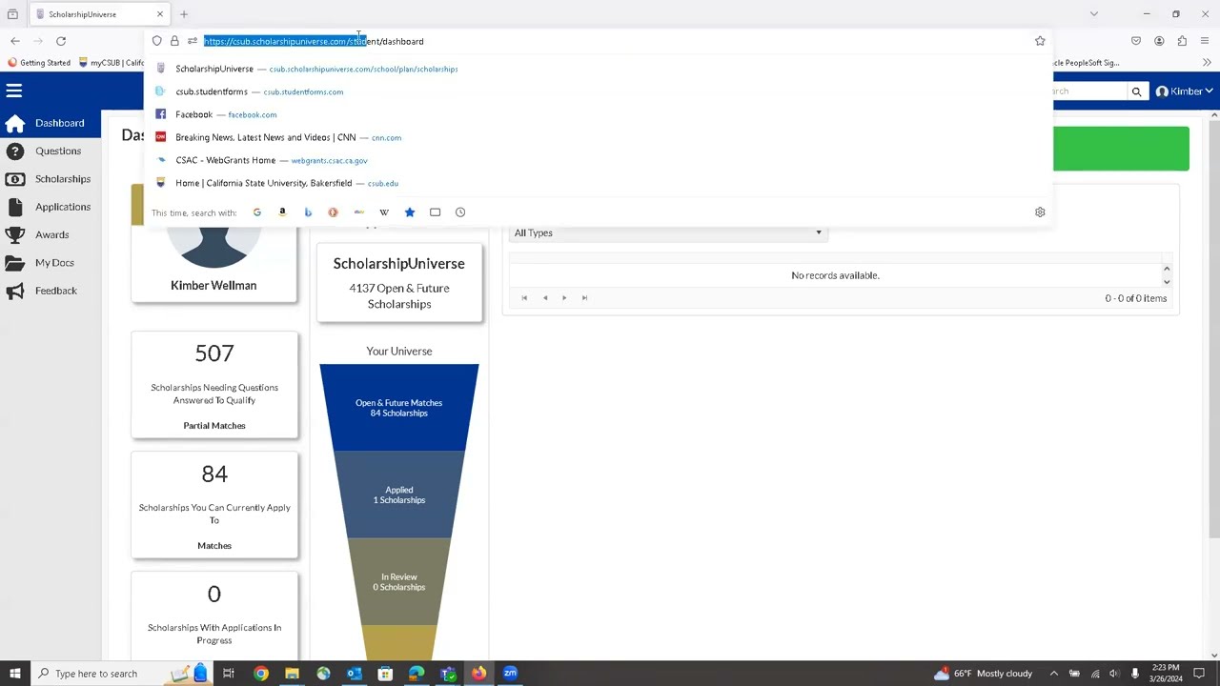Go to the previous page of records
The width and height of the screenshot is (1220, 686).
tap(545, 298)
